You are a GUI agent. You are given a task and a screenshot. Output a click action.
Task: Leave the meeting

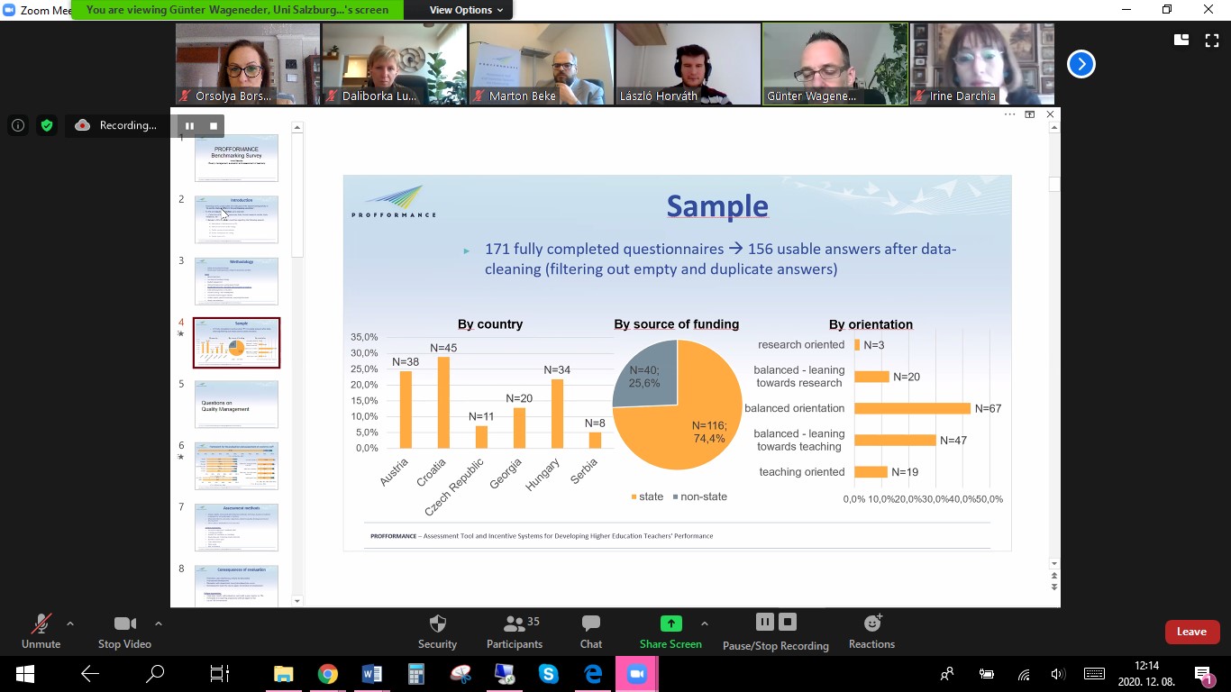tap(1191, 632)
